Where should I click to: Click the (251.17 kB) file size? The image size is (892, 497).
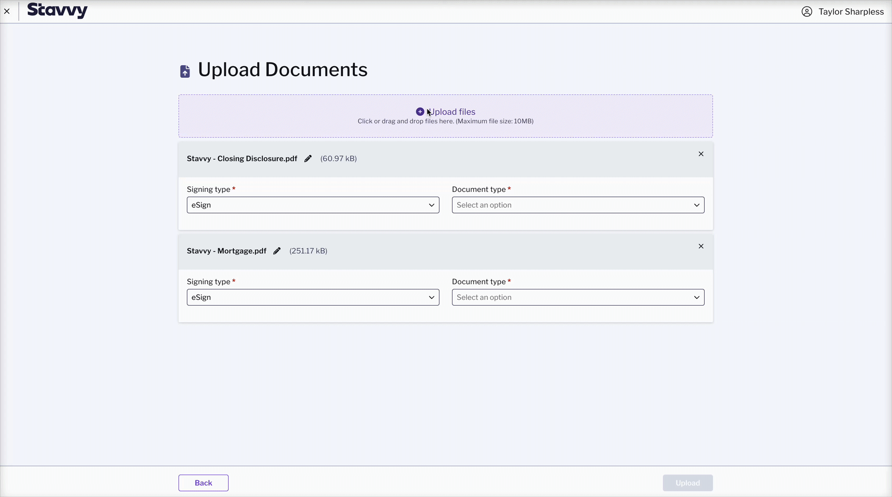tap(308, 251)
